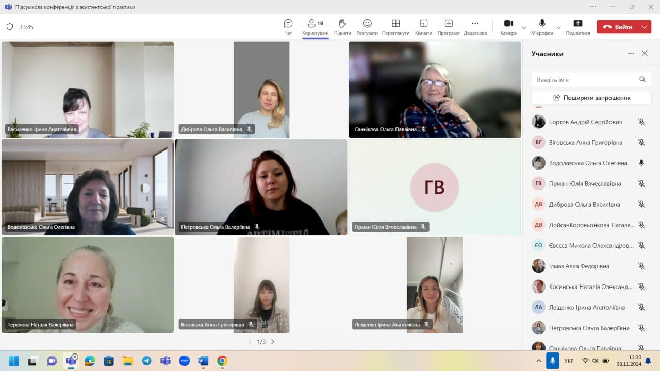Toggle mic icon in Лещенко Ірина Анатоліївна's list row

click(641, 308)
